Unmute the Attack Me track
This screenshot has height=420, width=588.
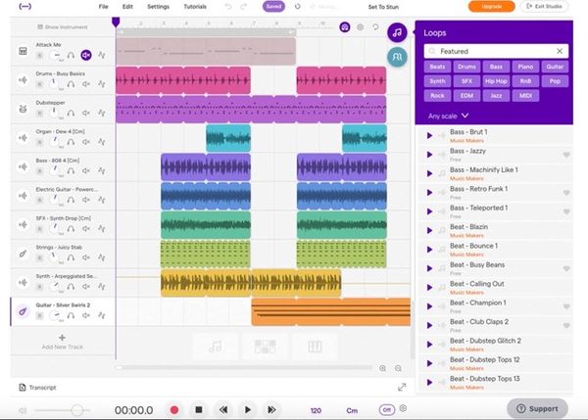(x=86, y=56)
